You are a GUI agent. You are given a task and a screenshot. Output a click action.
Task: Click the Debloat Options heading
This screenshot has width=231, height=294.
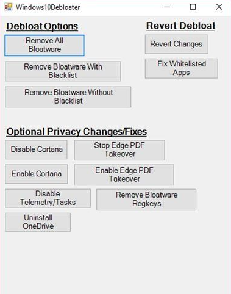[42, 26]
